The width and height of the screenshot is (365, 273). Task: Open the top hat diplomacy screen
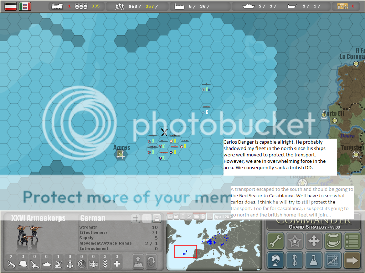(333, 241)
